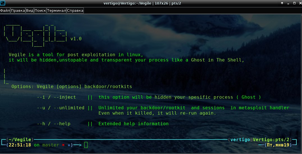Click 'this option will be hidden your spesific process'
302x154 pixels.
[166, 97]
